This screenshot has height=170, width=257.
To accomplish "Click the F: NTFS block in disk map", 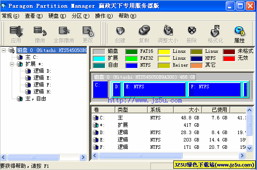I will [215, 90].
